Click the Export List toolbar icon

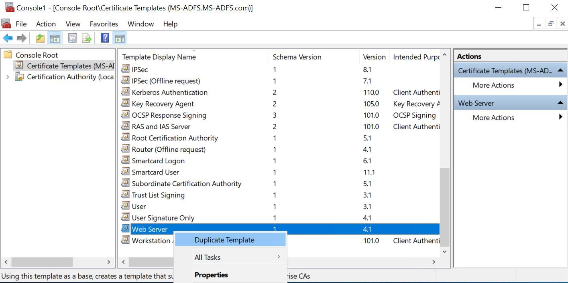coord(87,38)
